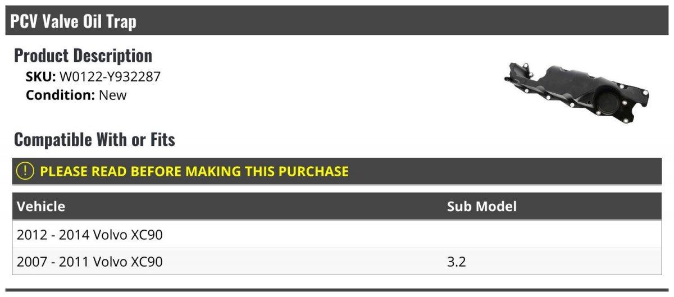Click the Compatible With or Fits heading
Screen dimensions: 674x297
[x=94, y=139]
